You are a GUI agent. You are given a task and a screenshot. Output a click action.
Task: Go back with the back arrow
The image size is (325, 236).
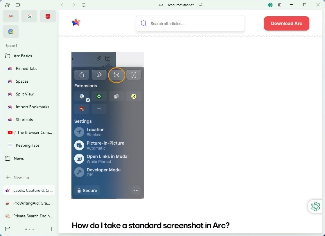click(x=63, y=5)
